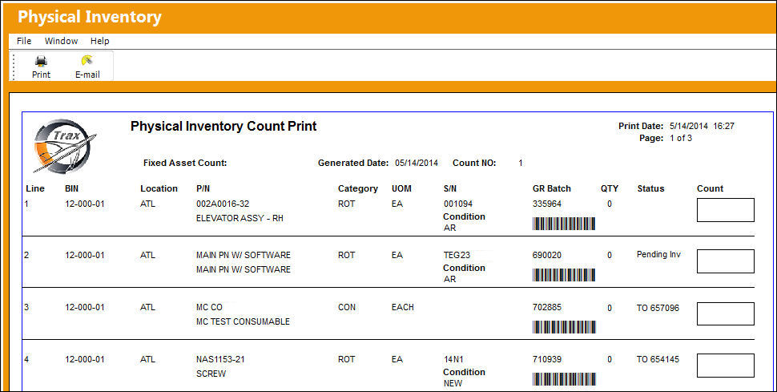Select GR Batch value '710939'

tap(547, 359)
